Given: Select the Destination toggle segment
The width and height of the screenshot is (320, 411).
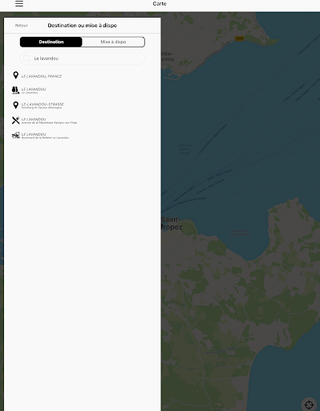Looking at the screenshot, I should point(51,42).
